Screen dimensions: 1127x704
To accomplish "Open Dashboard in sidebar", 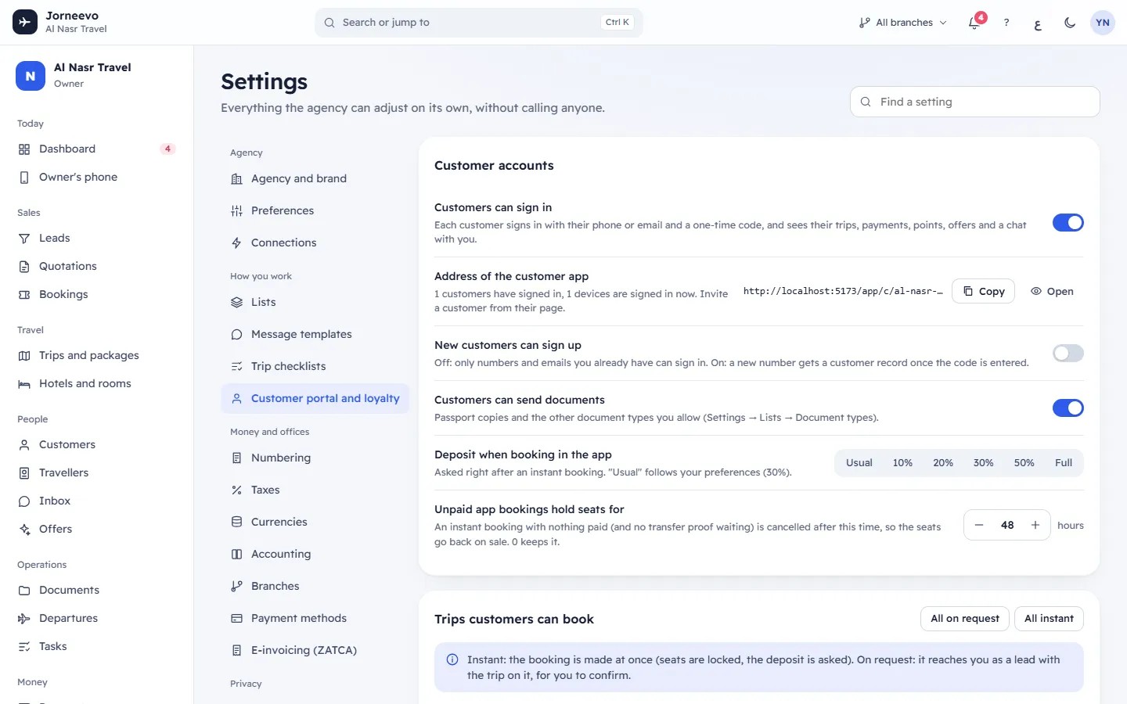I will click(96, 149).
